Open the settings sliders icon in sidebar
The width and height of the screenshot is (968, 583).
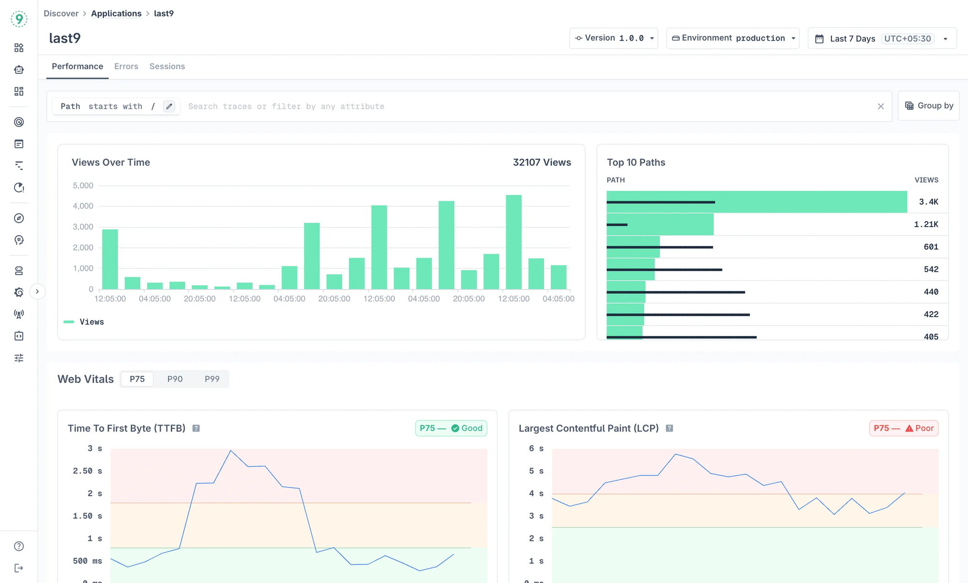[x=19, y=357]
